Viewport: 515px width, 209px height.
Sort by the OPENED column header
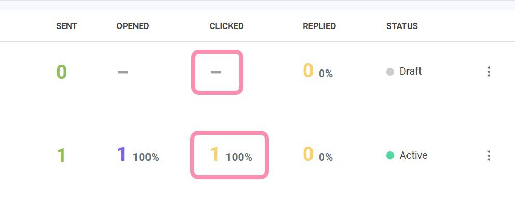point(132,26)
